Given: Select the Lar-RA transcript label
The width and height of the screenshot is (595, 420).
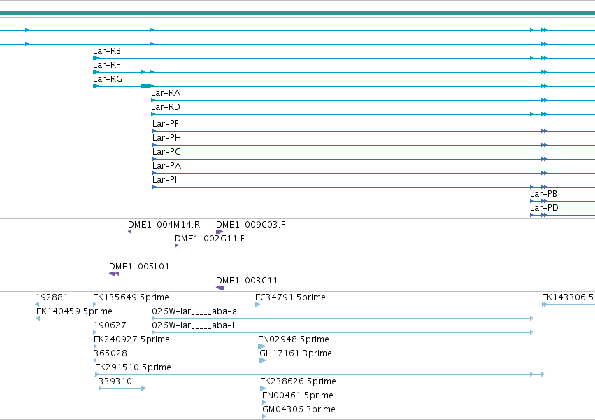Looking at the screenshot, I should 166,93.
